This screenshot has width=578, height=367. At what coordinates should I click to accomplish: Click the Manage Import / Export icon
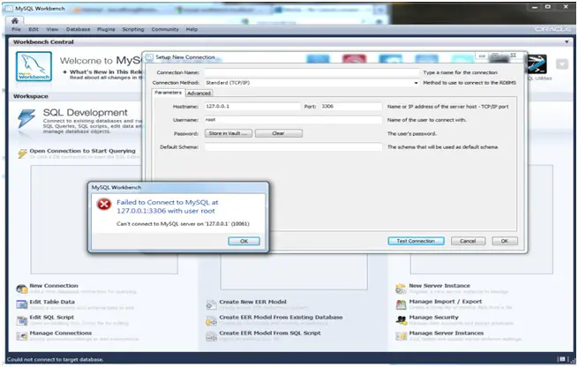(x=401, y=304)
